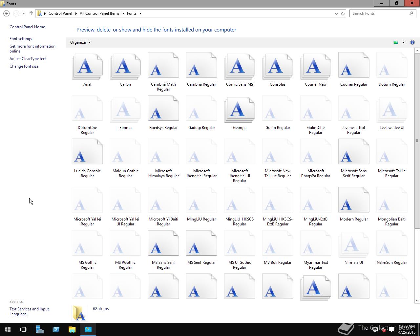This screenshot has height=336, width=420.
Task: Select the Comic Sans MS font icon
Action: pos(240,67)
